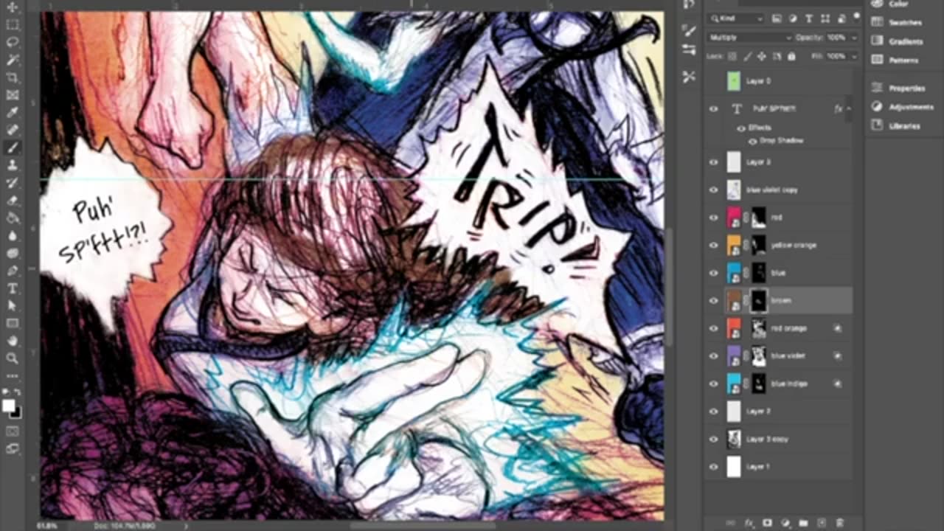
Task: Open the Patterns panel
Action: click(x=895, y=60)
